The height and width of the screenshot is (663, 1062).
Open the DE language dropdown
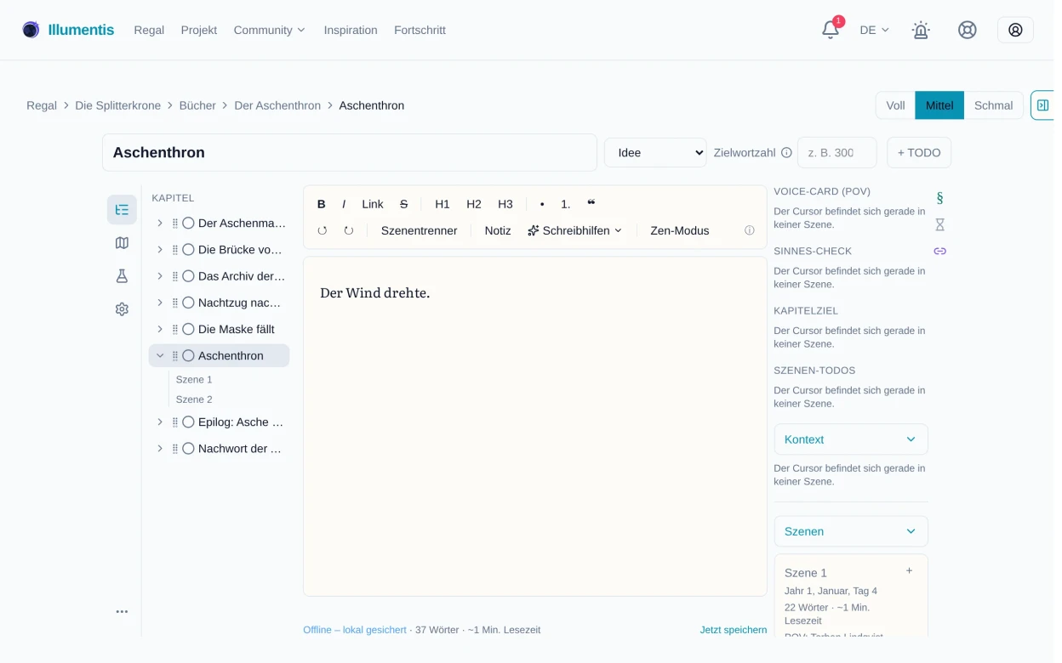pos(874,30)
